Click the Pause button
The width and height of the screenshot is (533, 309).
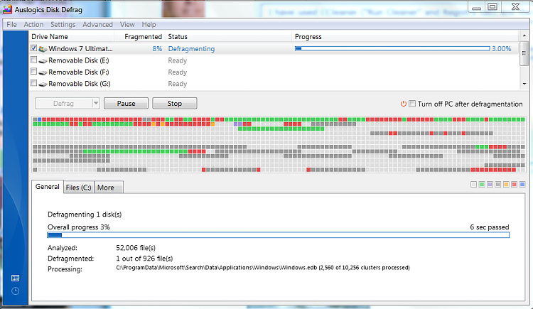pos(126,103)
